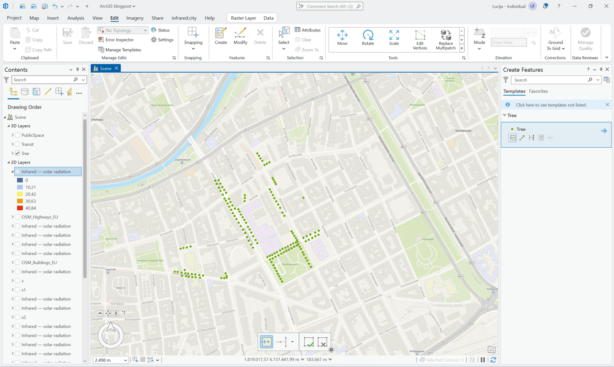Open the infrared.city ribbon tab
The width and height of the screenshot is (614, 367).
[184, 18]
